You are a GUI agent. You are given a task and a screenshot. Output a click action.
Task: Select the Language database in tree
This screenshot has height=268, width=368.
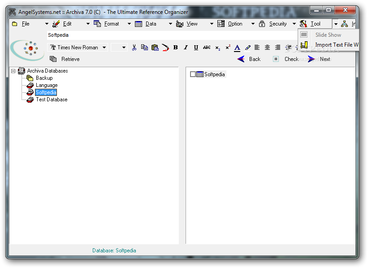click(x=47, y=85)
